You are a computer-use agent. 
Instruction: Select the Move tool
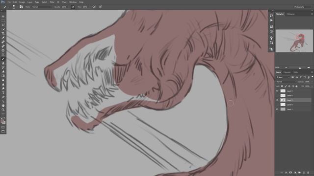3,17
